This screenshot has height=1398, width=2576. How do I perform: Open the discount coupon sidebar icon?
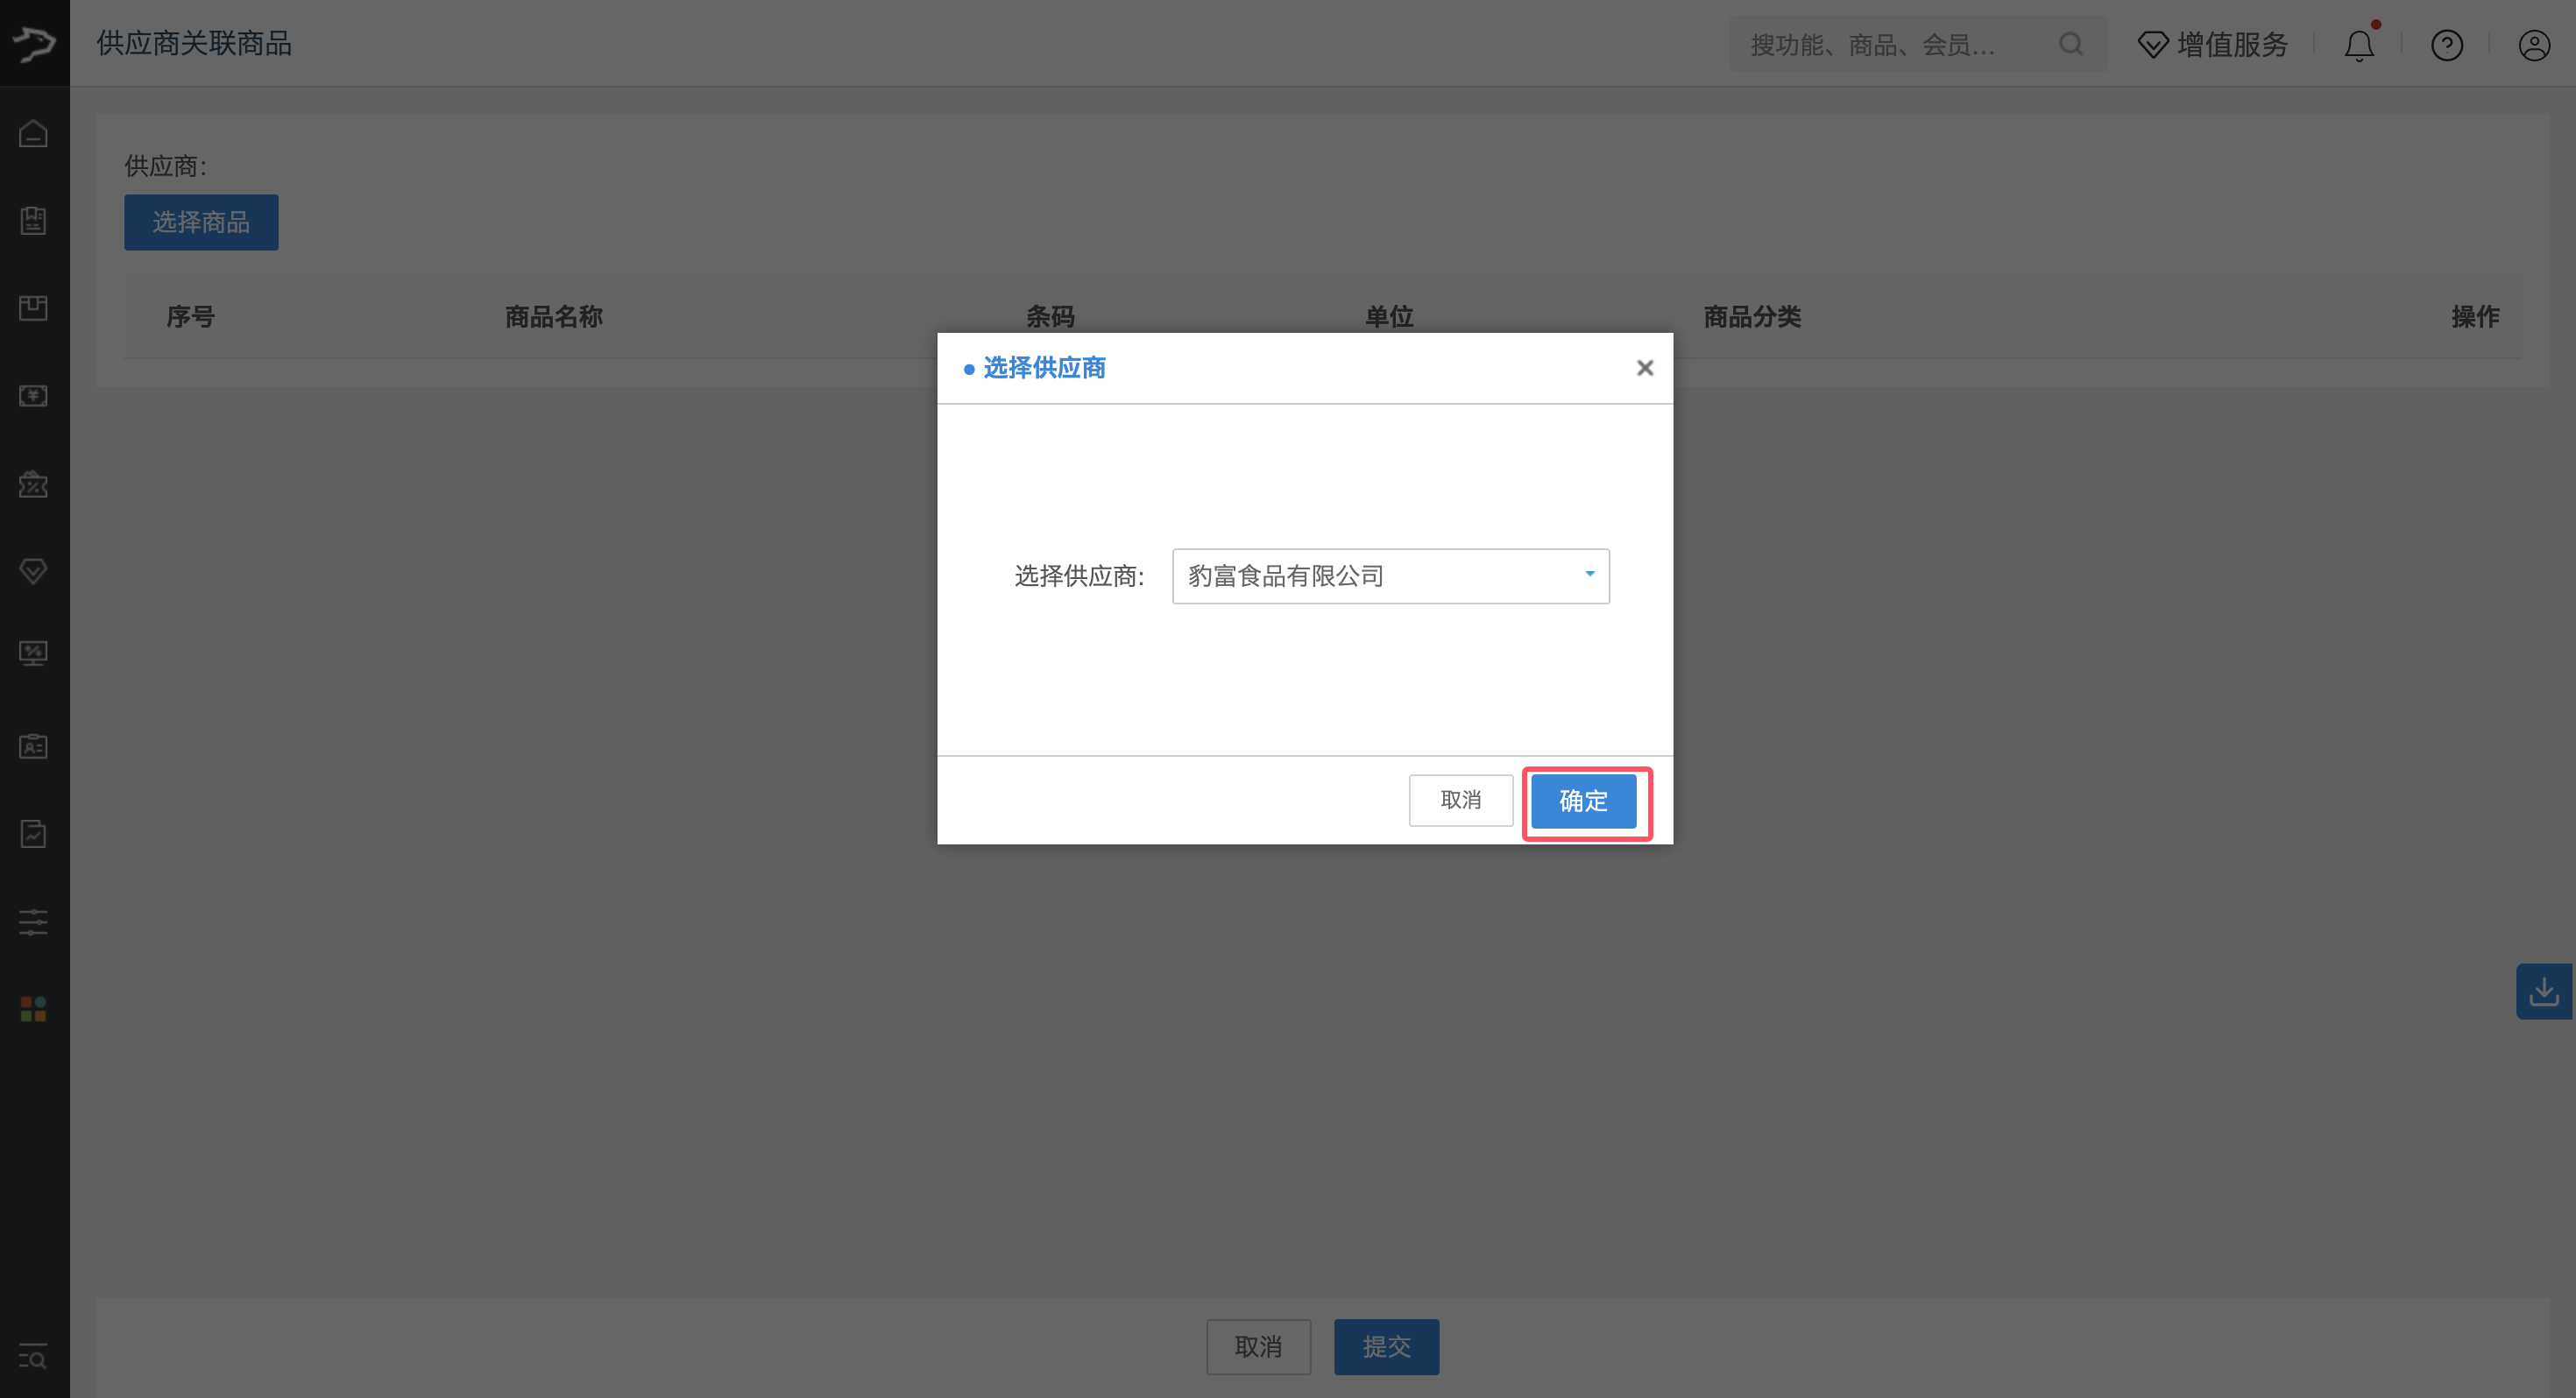[x=33, y=484]
